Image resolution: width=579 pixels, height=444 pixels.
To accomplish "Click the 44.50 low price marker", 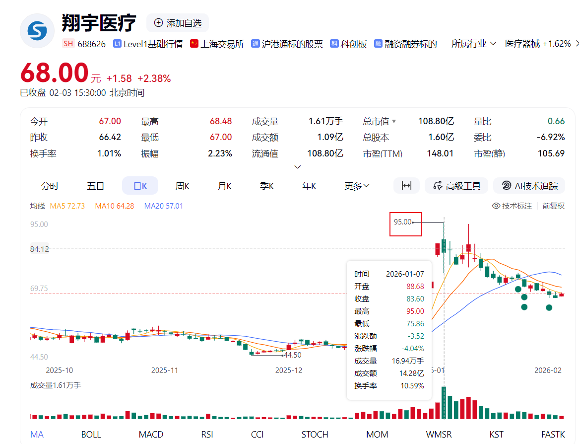I will point(292,355).
